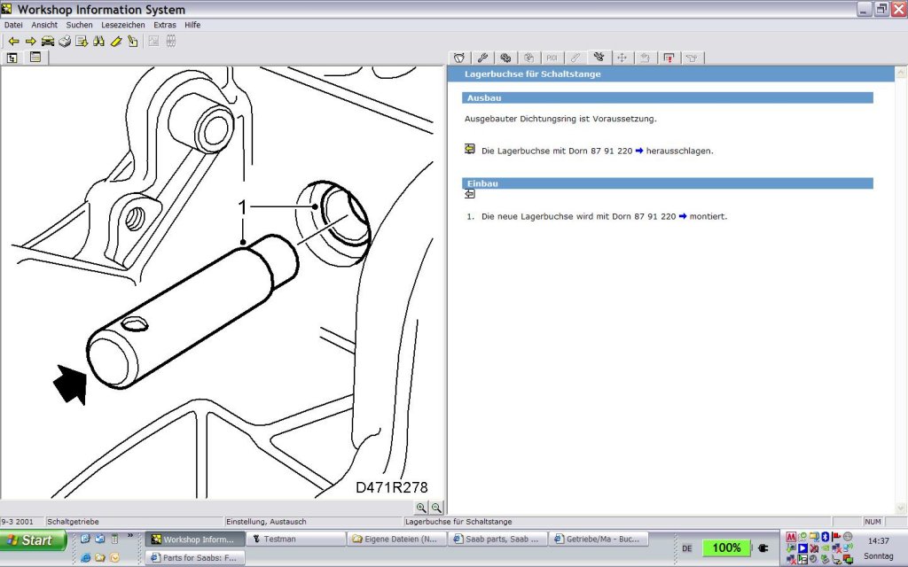
Task: Switch to Testman taskbar window
Action: pyautogui.click(x=296, y=540)
